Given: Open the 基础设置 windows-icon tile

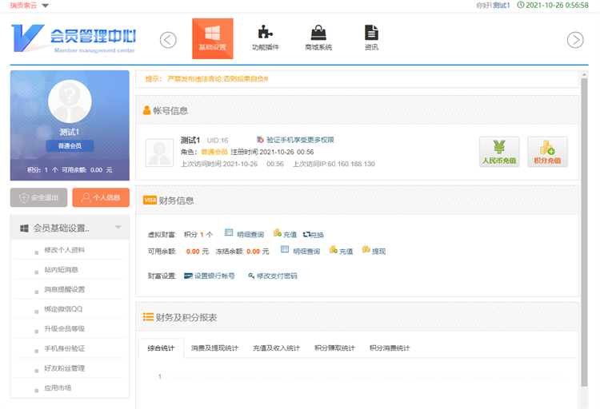Looking at the screenshot, I should pyautogui.click(x=212, y=38).
